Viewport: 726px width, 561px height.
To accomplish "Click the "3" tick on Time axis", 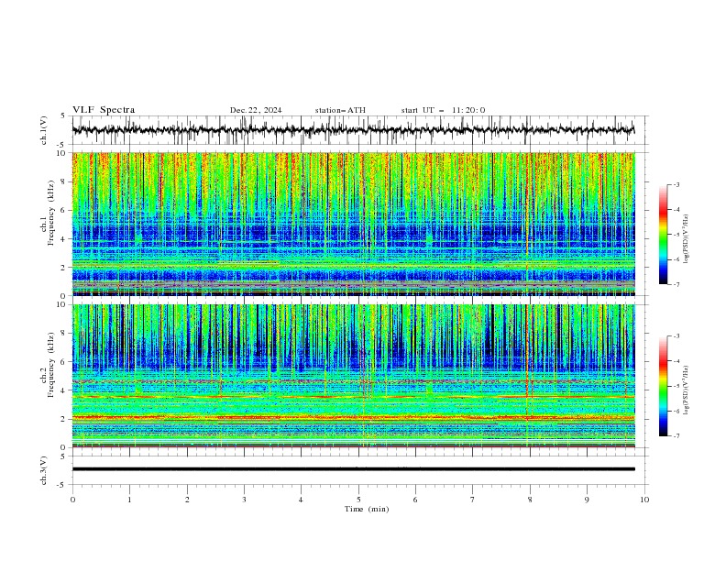I will [x=244, y=500].
